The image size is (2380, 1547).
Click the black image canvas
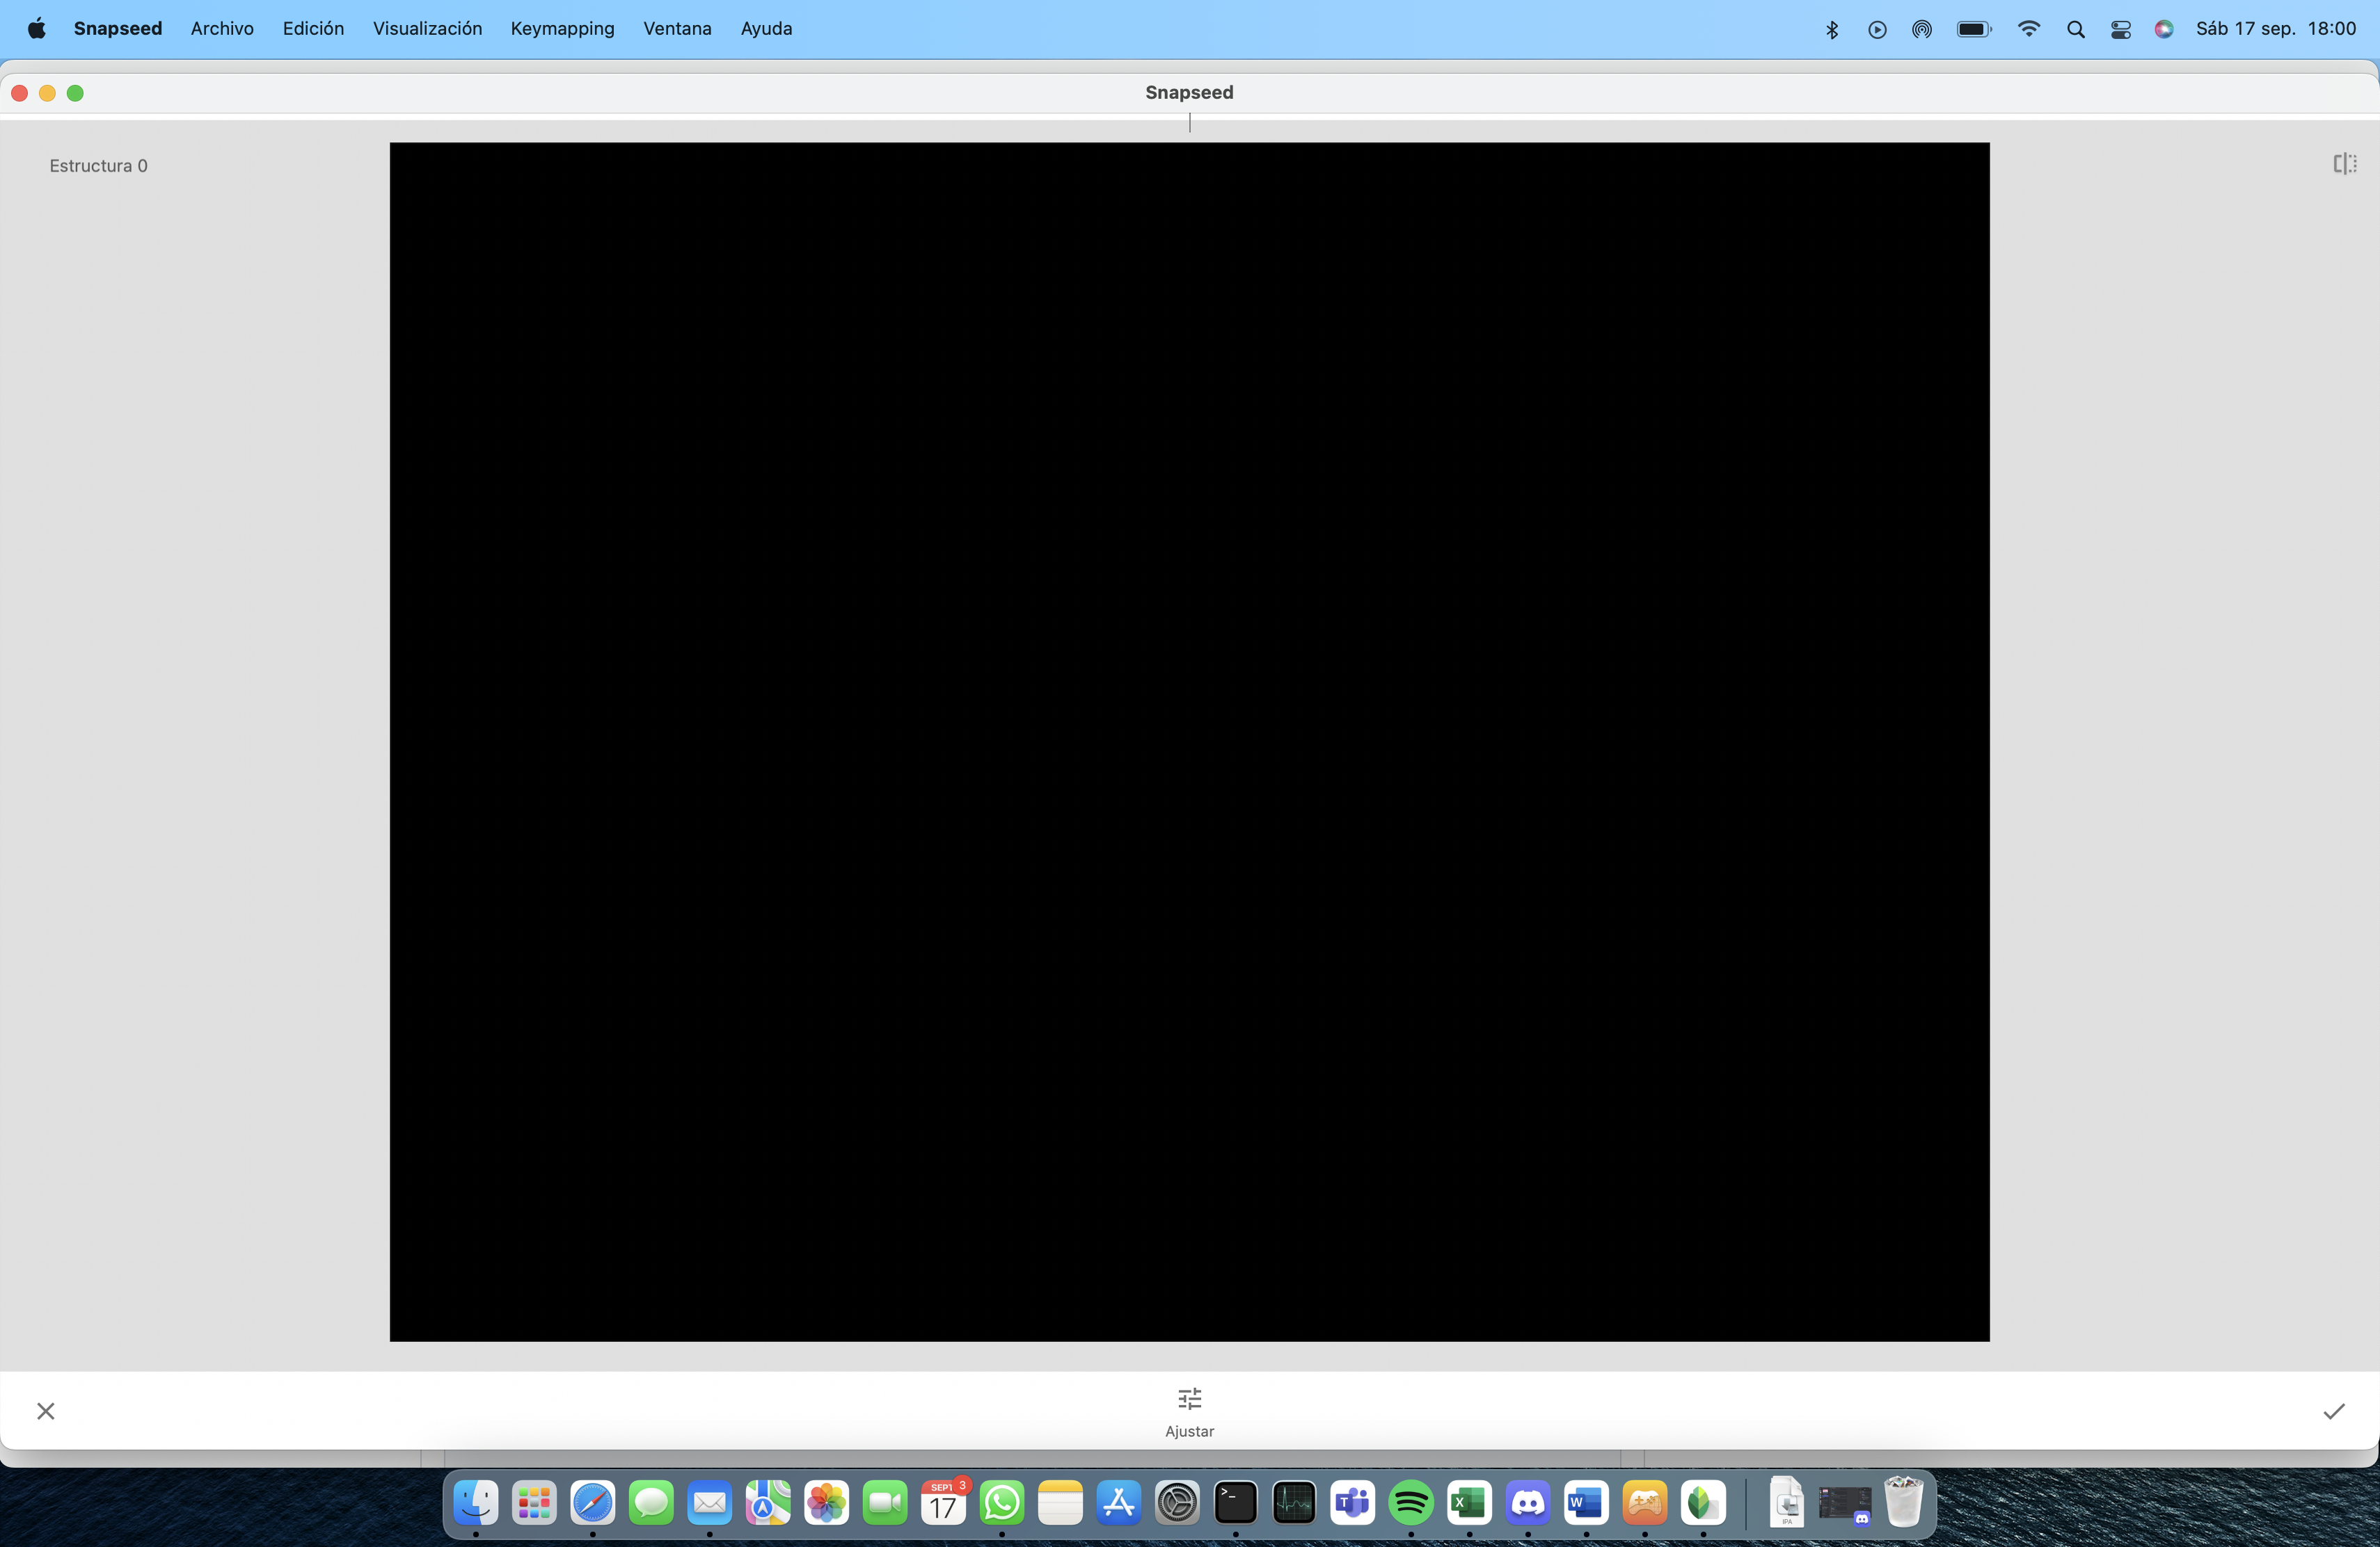(x=1189, y=742)
